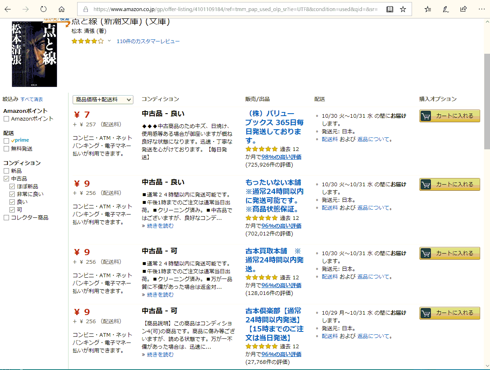
Task: Open the 商品価格+配送料 sort dropdown
Action: (x=103, y=100)
